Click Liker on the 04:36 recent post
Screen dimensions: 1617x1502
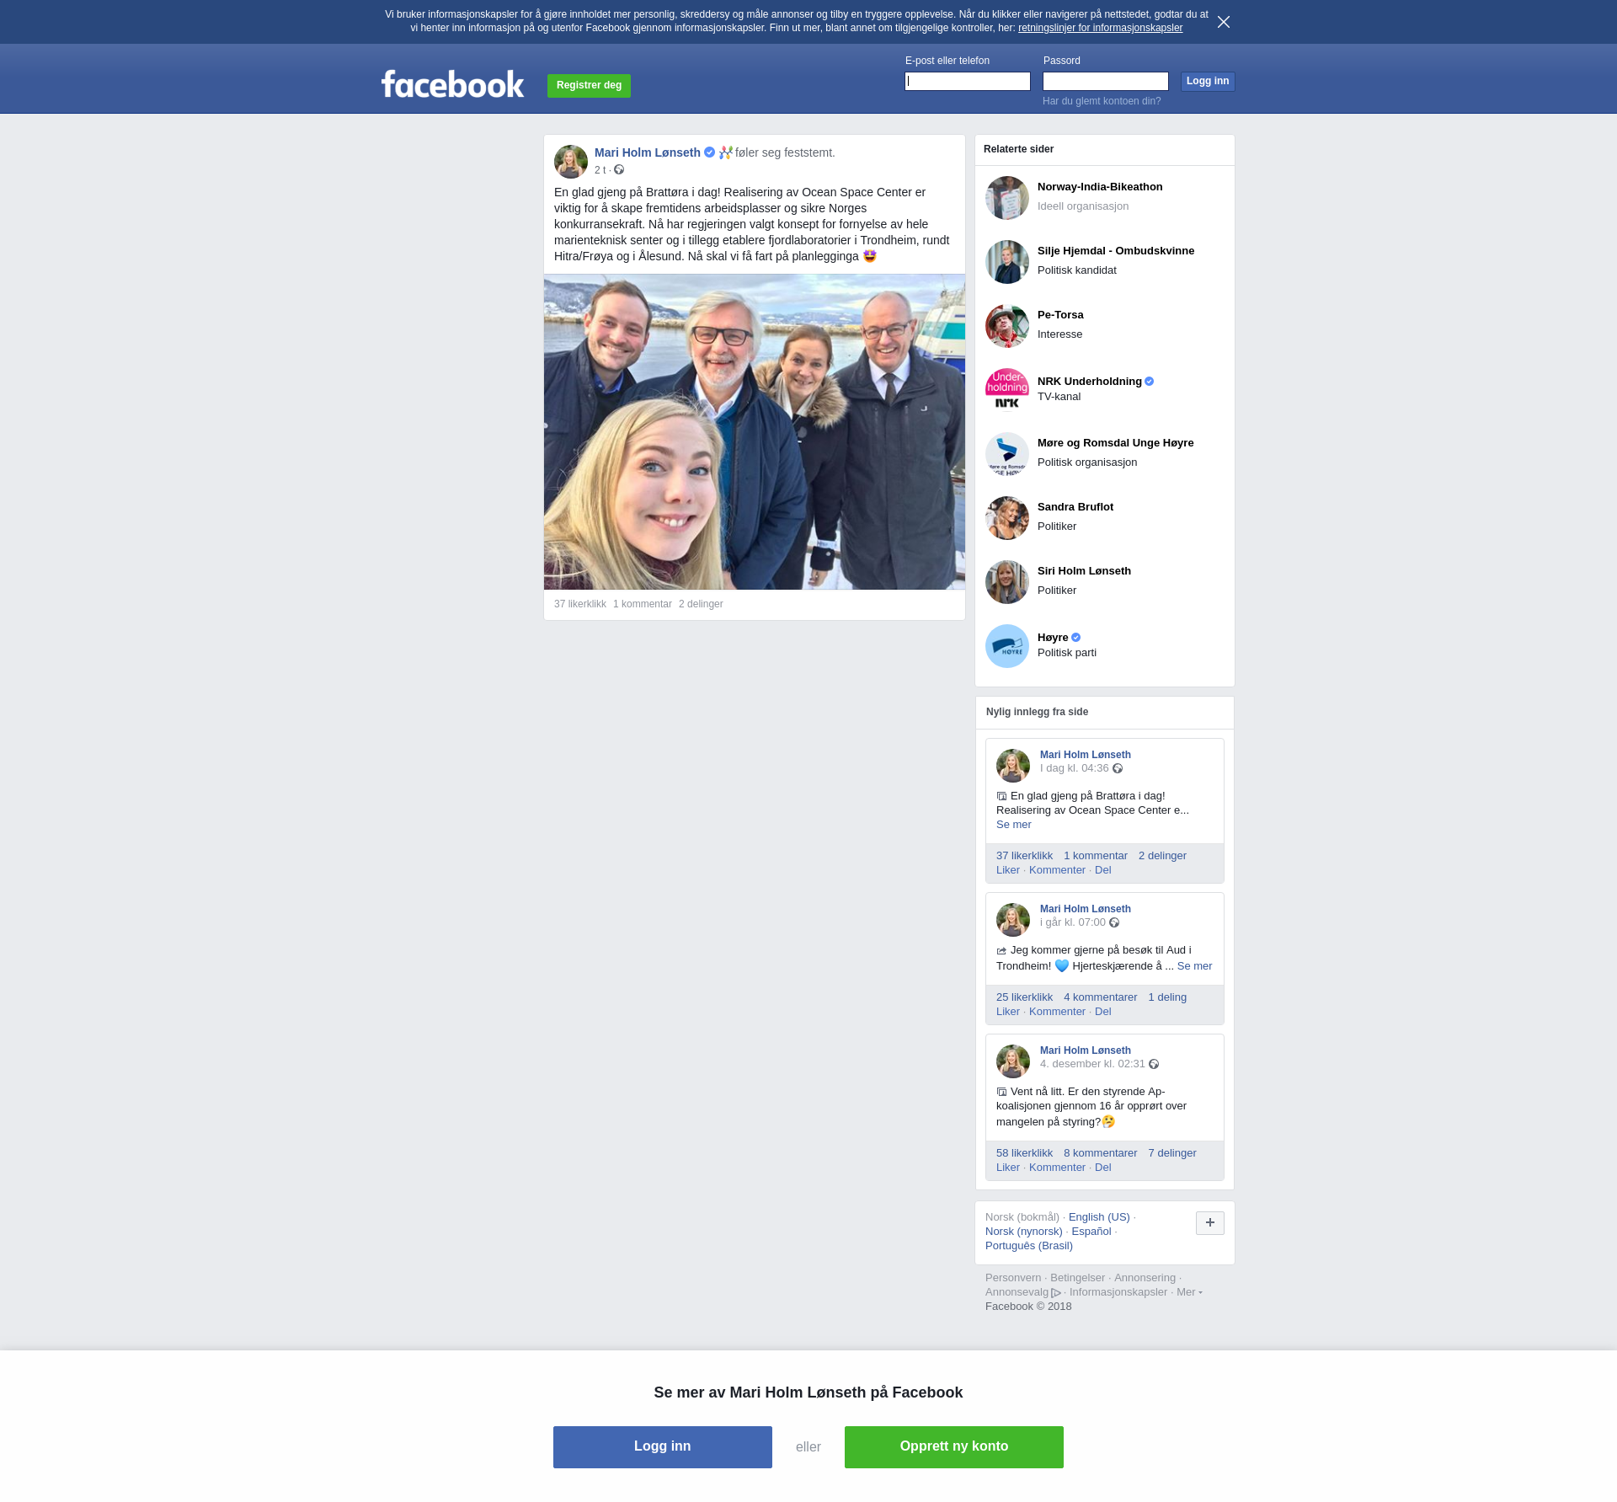(1008, 870)
